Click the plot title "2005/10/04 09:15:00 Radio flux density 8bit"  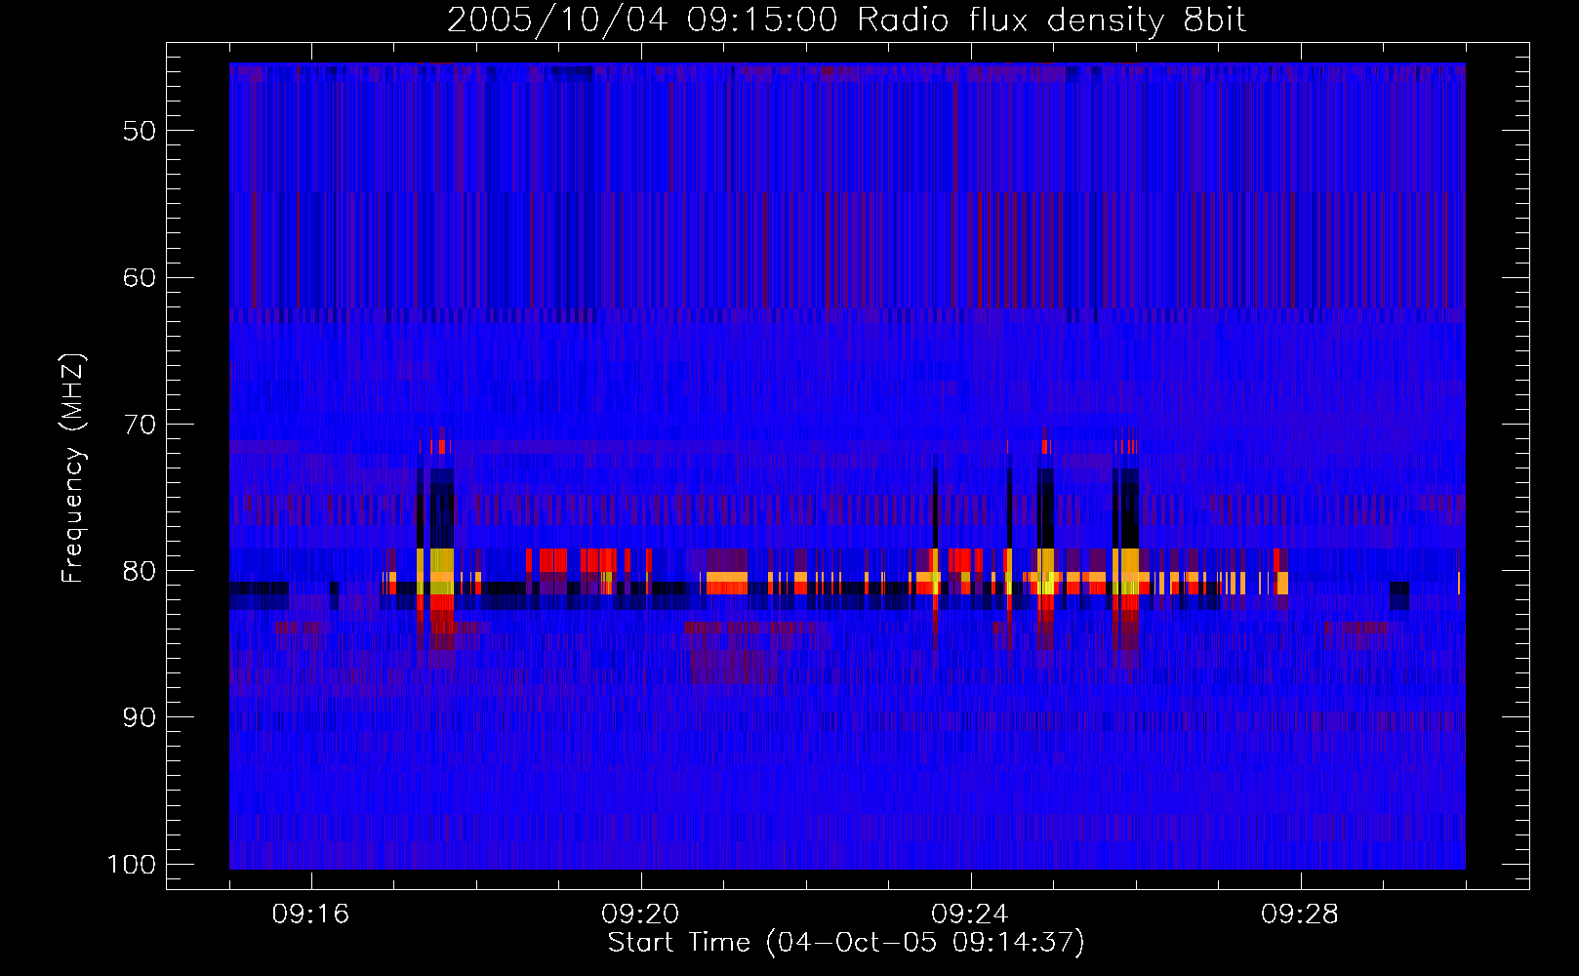pos(846,20)
